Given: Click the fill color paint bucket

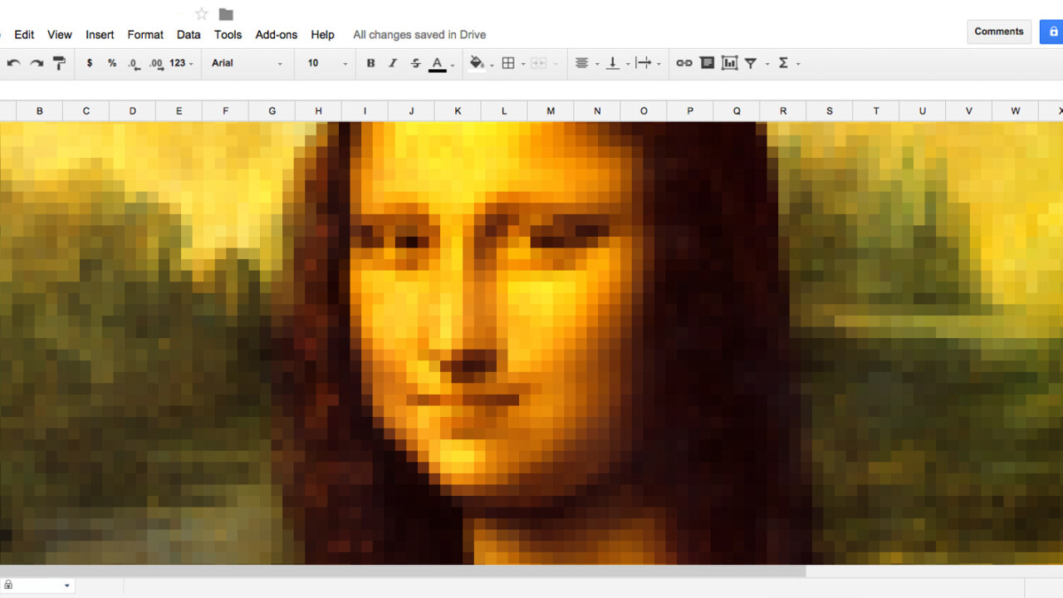Looking at the screenshot, I should [477, 63].
